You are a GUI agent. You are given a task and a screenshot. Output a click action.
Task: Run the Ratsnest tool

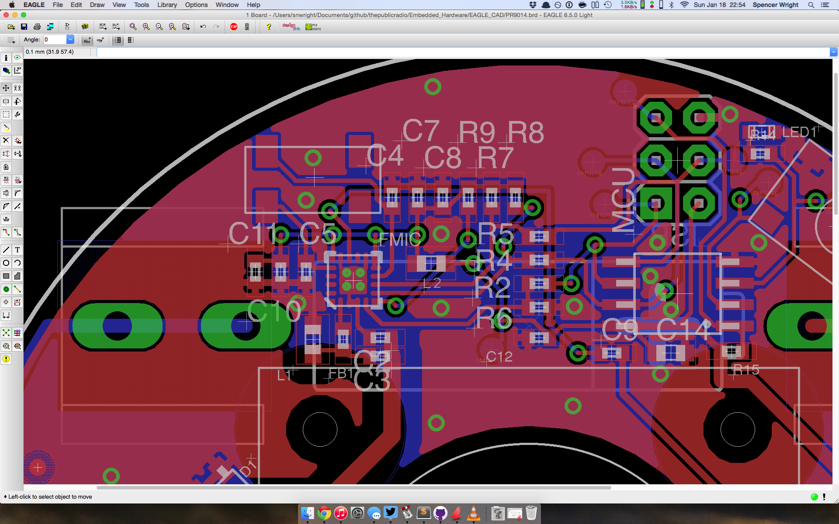(x=6, y=333)
